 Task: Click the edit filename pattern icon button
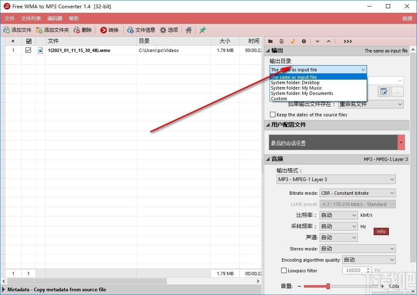pos(384,92)
